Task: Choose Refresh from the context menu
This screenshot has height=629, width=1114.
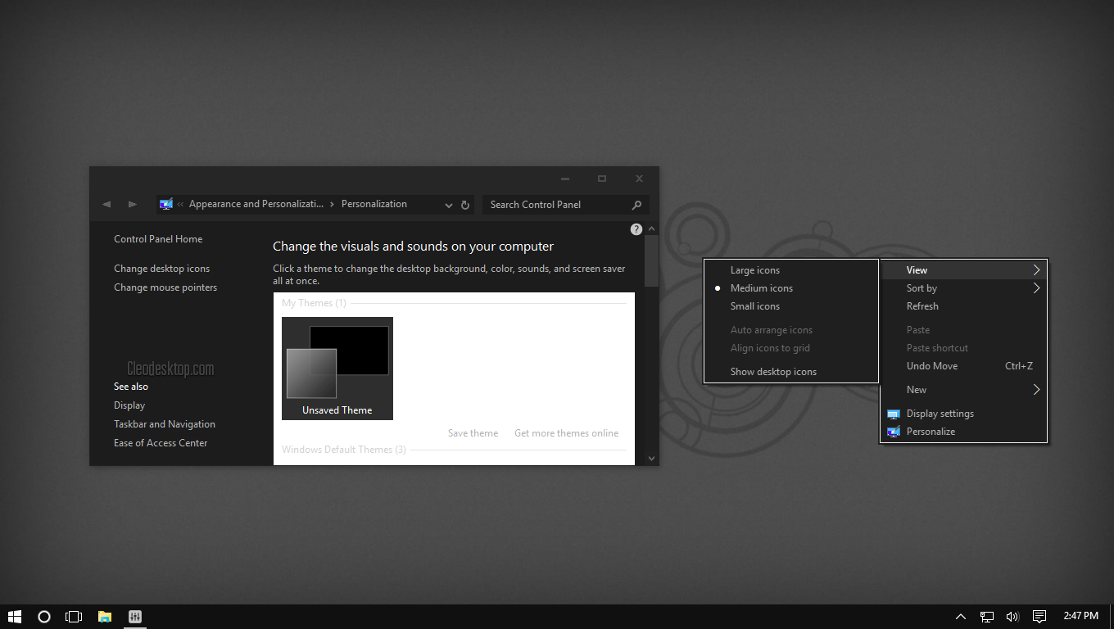Action: coord(922,306)
